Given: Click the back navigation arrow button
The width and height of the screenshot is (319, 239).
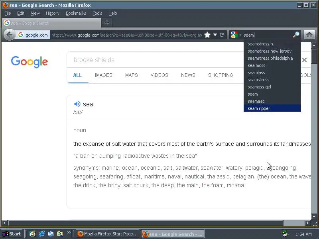Looking at the screenshot, I should (x=9, y=35).
